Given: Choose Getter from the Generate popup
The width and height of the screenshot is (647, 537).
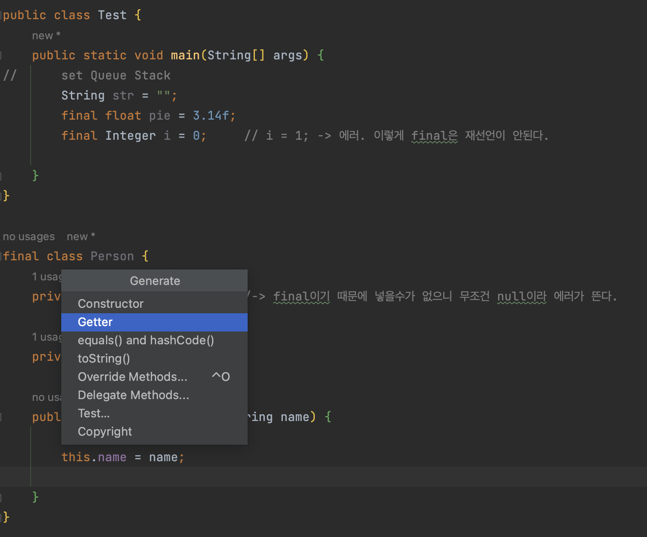Looking at the screenshot, I should (154, 322).
